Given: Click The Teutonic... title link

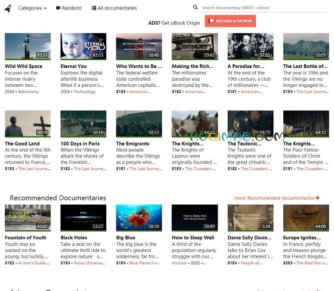Looking at the screenshot, I should click(245, 143).
